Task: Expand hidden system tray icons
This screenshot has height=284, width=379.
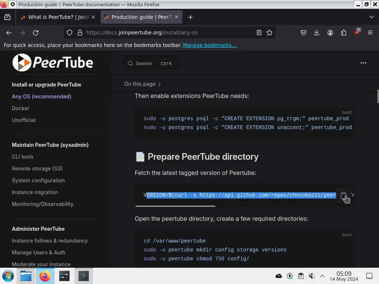Action: point(322,276)
